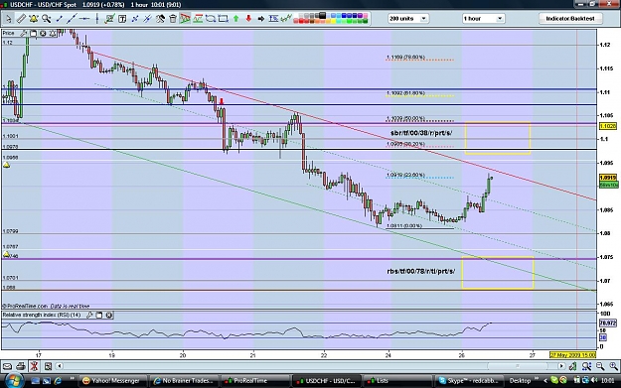This screenshot has height=388, width=621.
Task: Place a green up arrow marker
Action: point(235,18)
